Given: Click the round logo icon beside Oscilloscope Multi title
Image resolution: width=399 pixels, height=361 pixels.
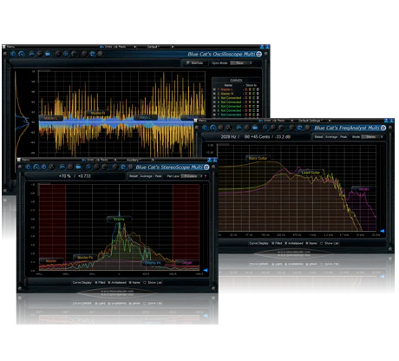Looking at the screenshot, I should click(259, 54).
